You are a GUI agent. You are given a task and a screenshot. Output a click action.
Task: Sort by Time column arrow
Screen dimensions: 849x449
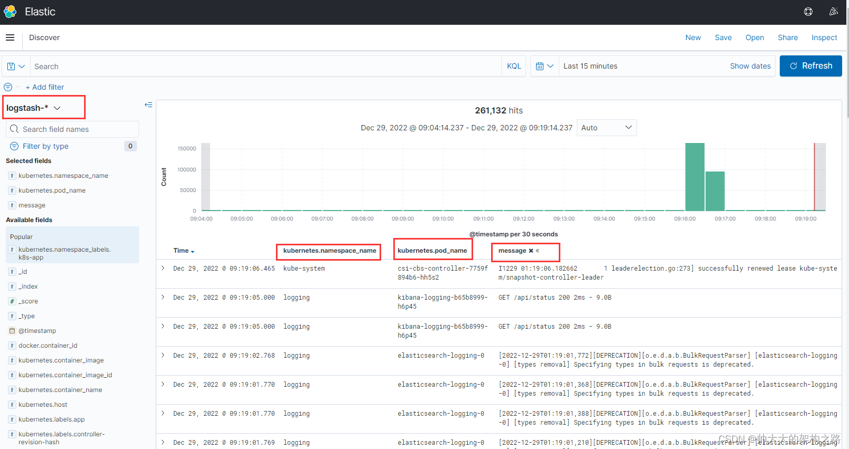[192, 251]
